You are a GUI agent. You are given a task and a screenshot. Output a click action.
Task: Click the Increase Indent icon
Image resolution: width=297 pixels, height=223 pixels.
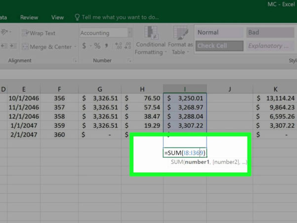pyautogui.click(x=13, y=46)
